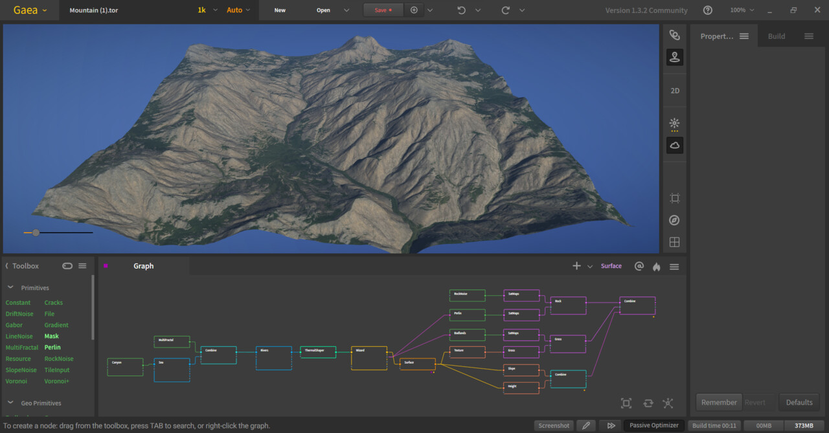The image size is (829, 433).
Task: Enable Passive Optimizer in status bar
Action: tap(654, 425)
